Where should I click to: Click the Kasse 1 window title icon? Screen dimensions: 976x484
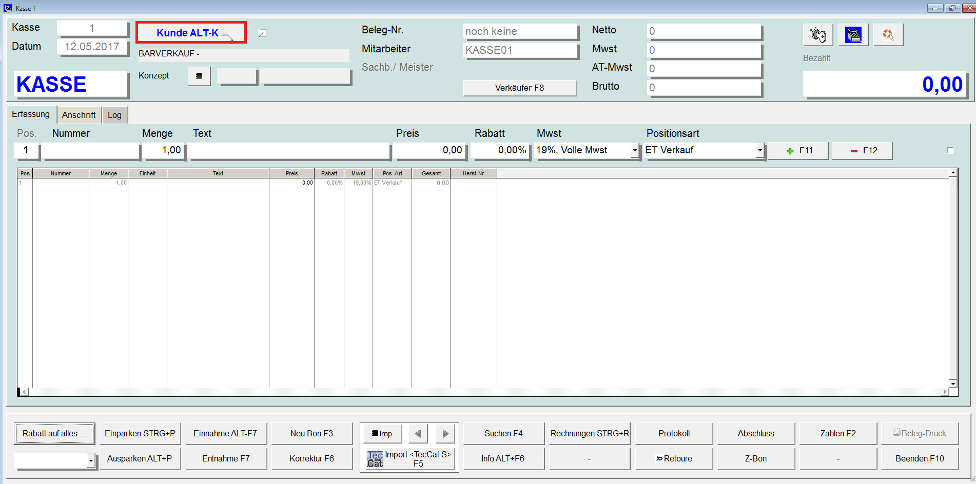[8, 8]
